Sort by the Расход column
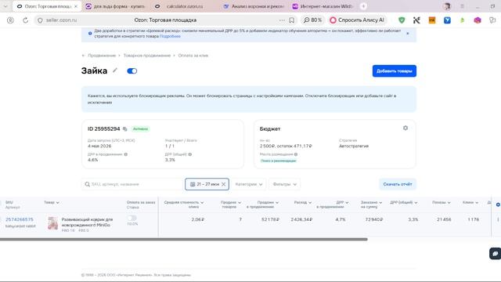Viewport: 501px width, 282px height. click(303, 202)
